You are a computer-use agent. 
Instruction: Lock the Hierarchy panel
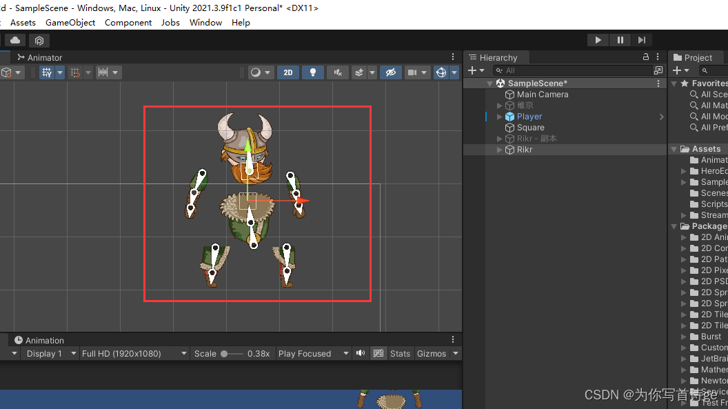[x=645, y=57]
